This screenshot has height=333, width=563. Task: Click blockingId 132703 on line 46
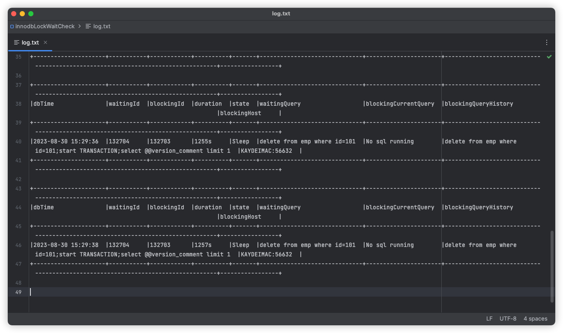tap(160, 245)
